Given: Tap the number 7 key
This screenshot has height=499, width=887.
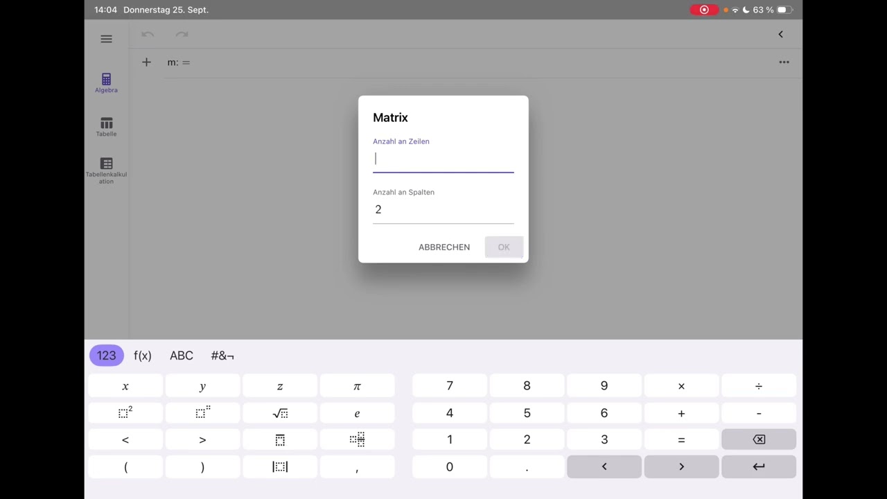Looking at the screenshot, I should click(x=450, y=386).
